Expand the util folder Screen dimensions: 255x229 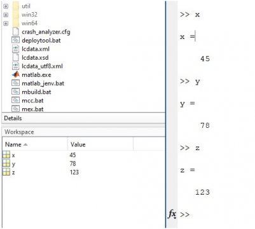(x=6, y=6)
